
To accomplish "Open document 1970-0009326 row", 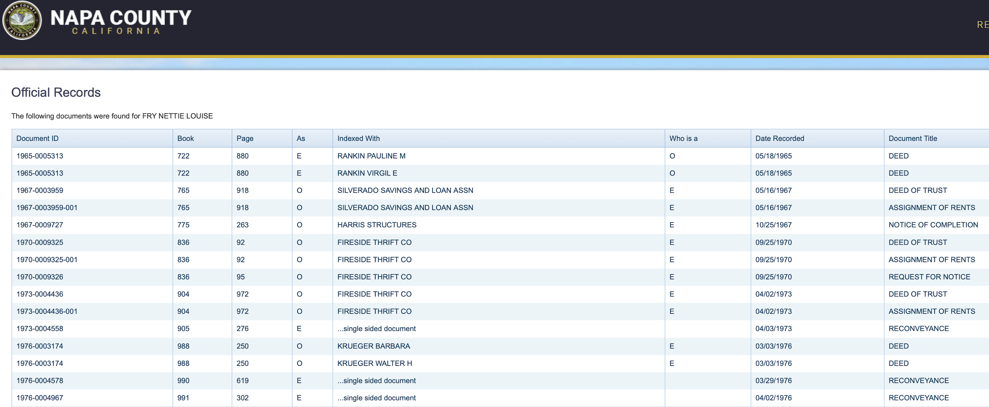I will (39, 277).
